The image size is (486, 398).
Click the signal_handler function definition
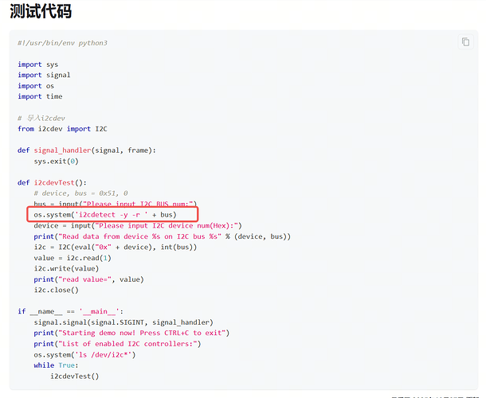click(x=87, y=150)
